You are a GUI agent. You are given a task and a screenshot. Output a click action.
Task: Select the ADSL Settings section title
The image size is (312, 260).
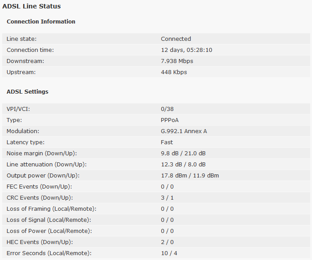tap(27, 92)
